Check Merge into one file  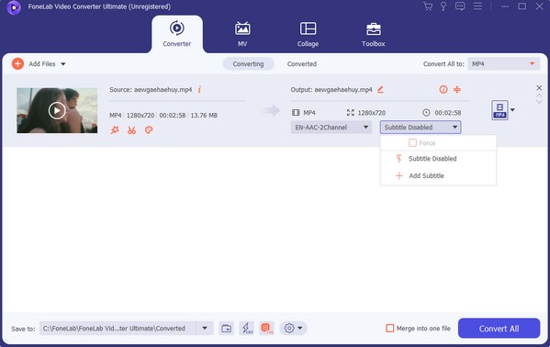tap(389, 329)
